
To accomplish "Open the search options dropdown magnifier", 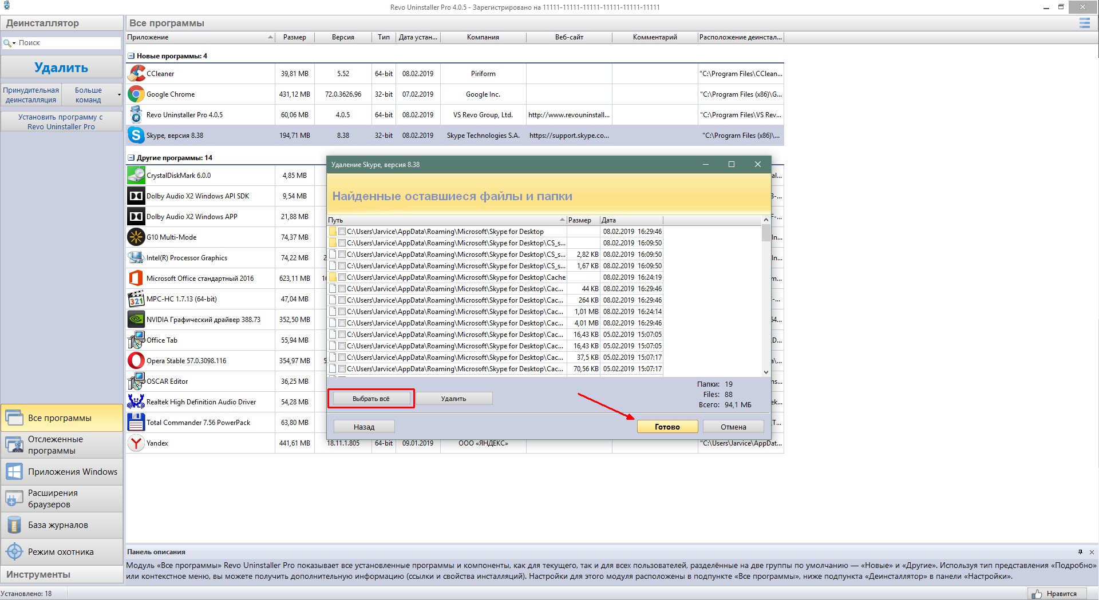I will tap(9, 43).
